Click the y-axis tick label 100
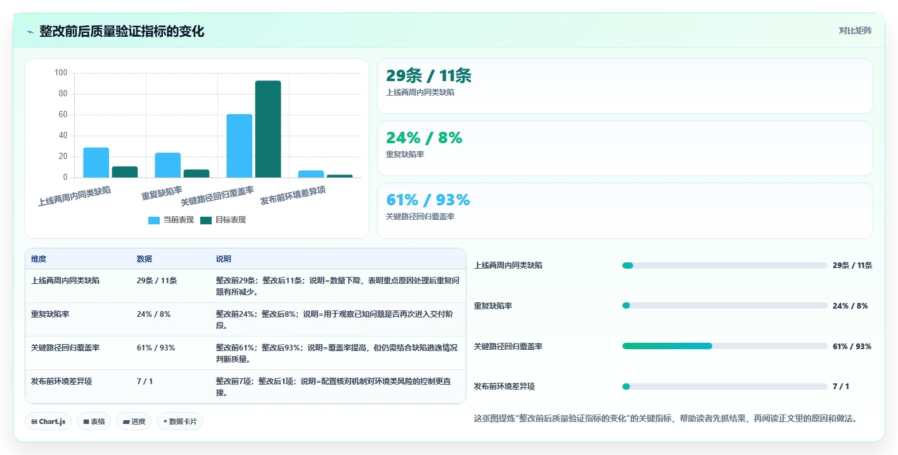Image resolution: width=898 pixels, height=455 pixels. tap(61, 73)
